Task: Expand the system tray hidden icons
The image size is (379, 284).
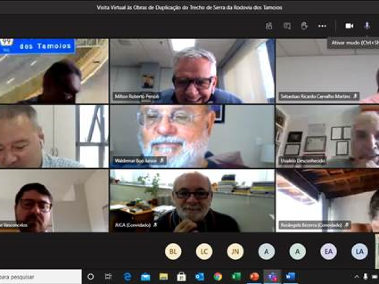Action: point(356,277)
